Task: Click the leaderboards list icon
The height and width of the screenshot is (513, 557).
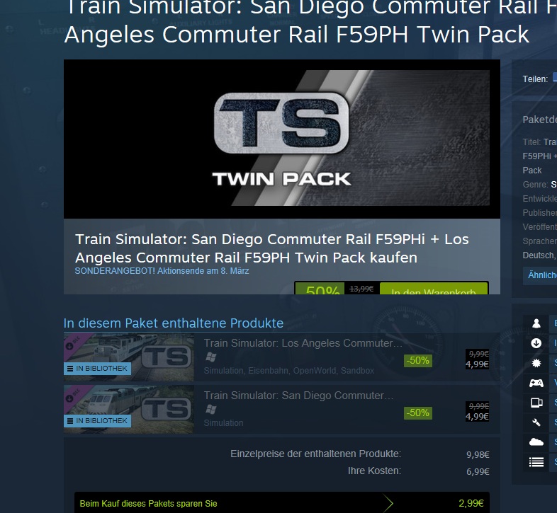Action: (536, 462)
